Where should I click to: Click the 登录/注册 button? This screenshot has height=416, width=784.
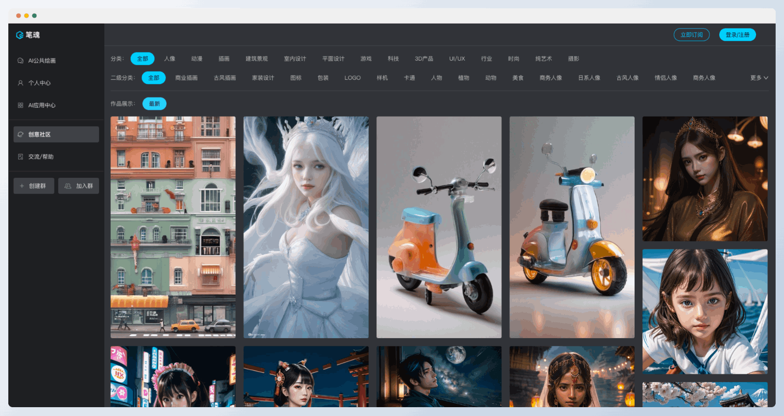point(737,35)
